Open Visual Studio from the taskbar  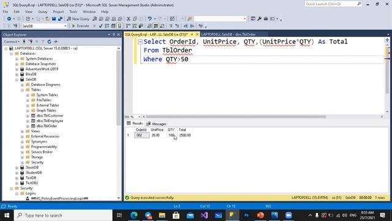(204, 215)
